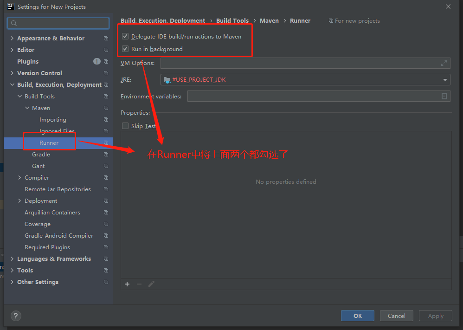Expand the Deployment node

[x=19, y=201]
